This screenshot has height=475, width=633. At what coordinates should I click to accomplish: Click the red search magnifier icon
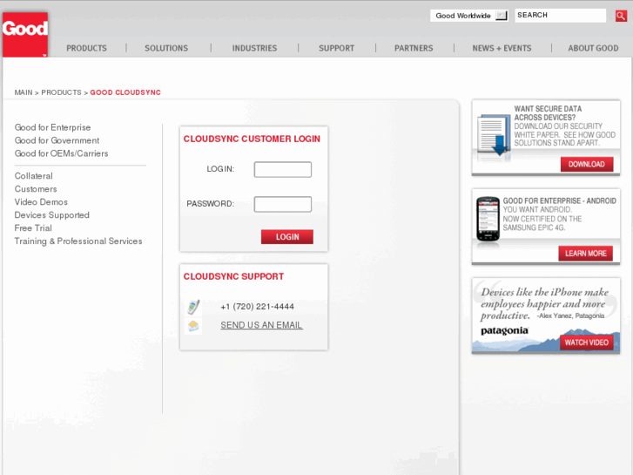pos(621,16)
